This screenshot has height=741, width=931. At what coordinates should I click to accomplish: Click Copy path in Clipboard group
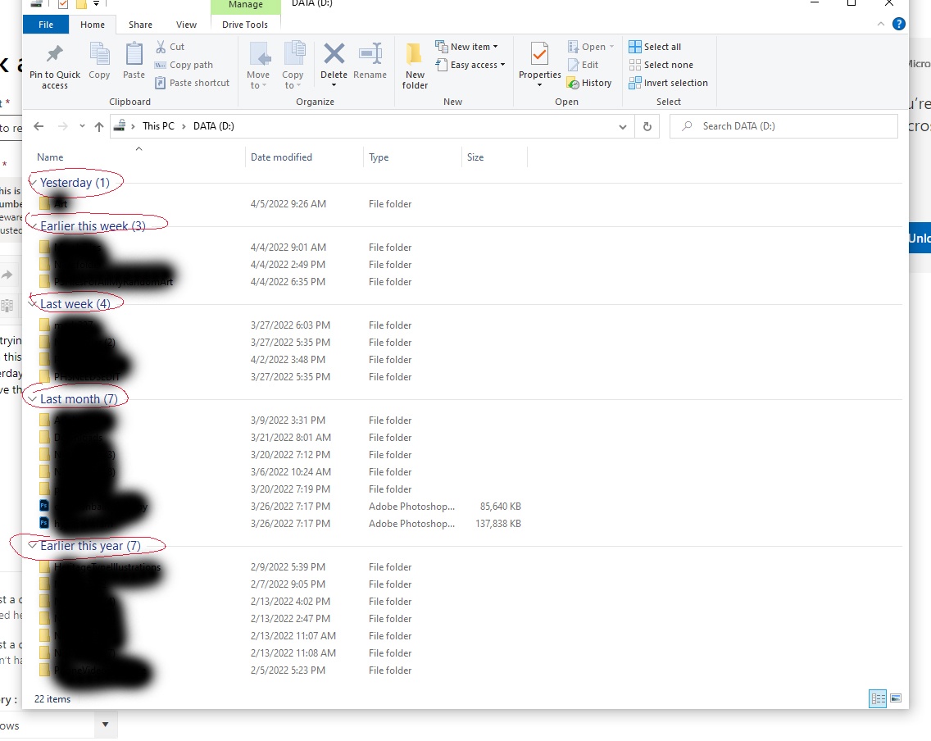[184, 65]
